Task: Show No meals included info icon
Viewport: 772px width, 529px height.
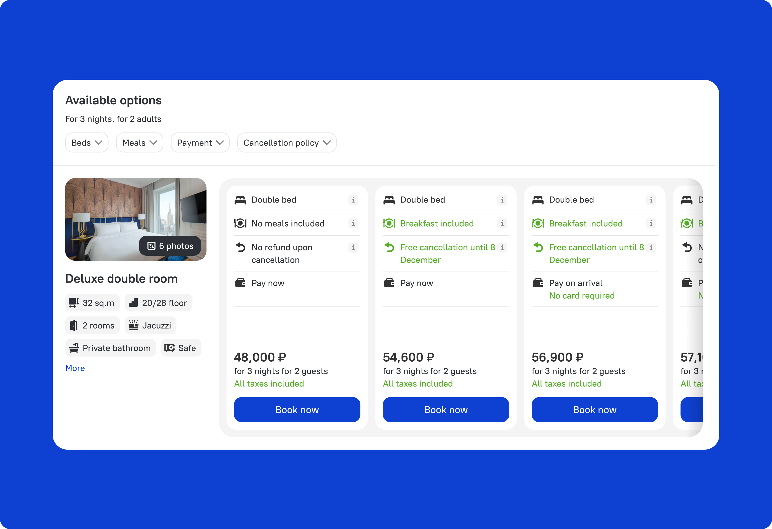Action: pos(353,223)
